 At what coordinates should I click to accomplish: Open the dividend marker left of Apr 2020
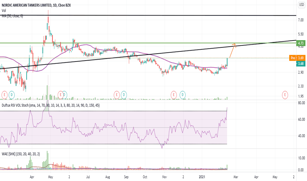click(x=12, y=95)
